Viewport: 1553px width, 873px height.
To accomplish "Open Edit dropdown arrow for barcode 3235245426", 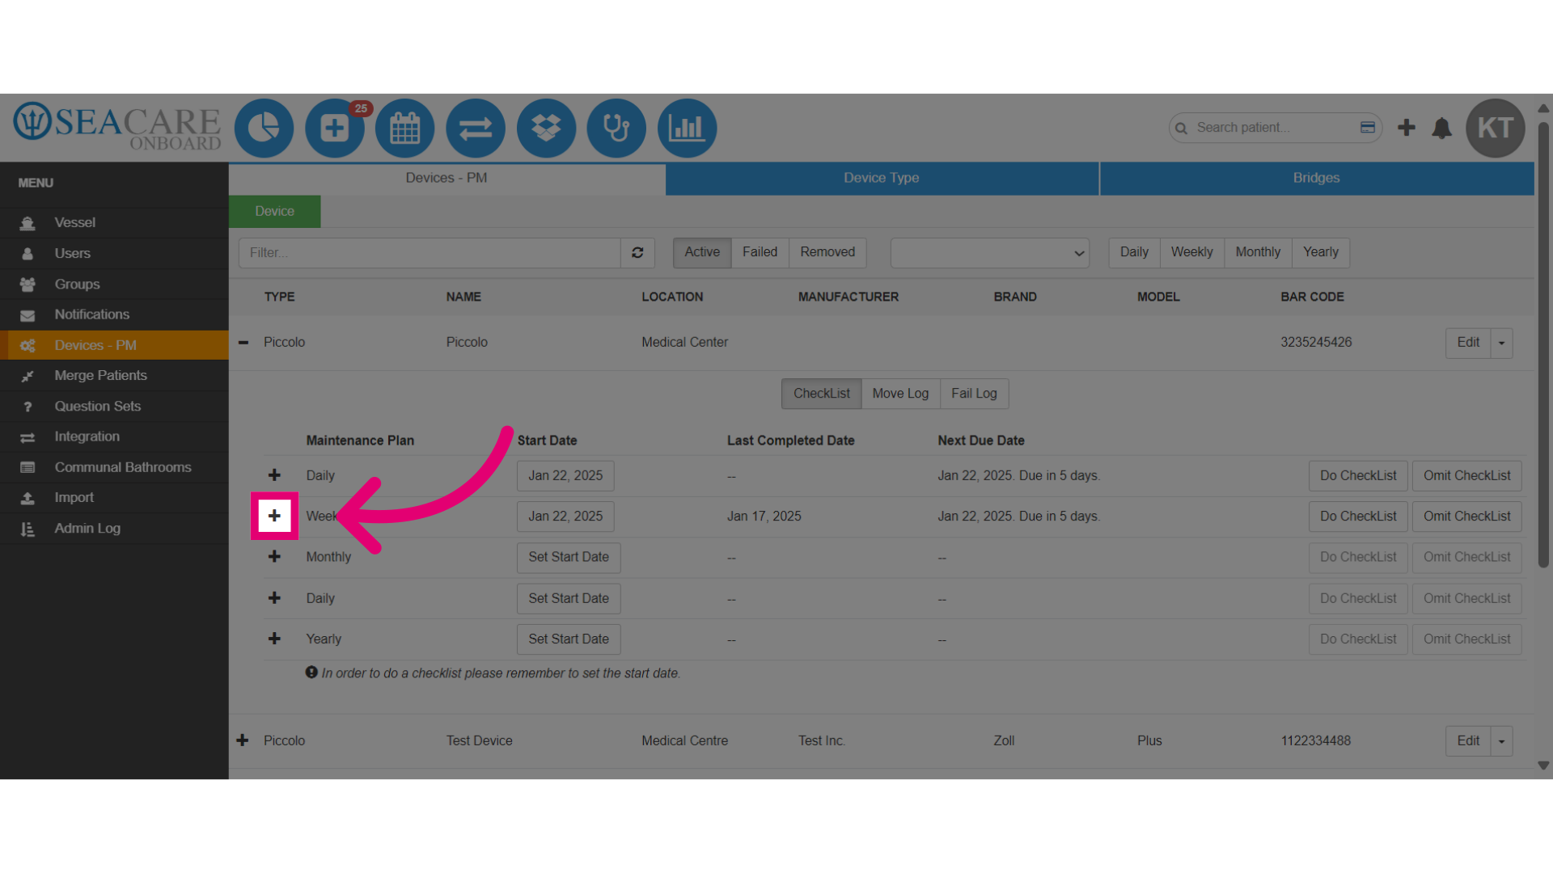I will point(1502,343).
